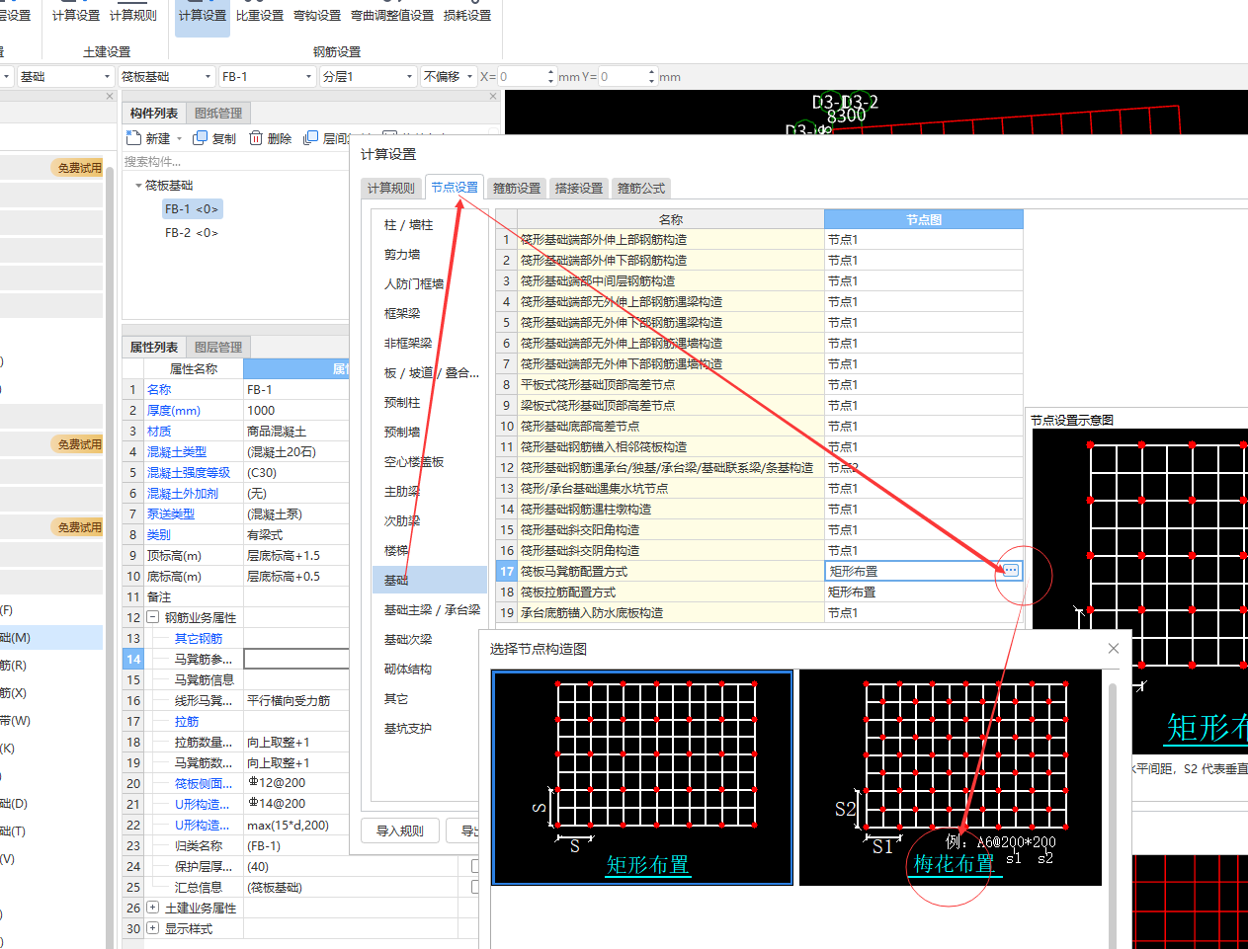Click the 复制 copy icon in the component list

point(201,138)
